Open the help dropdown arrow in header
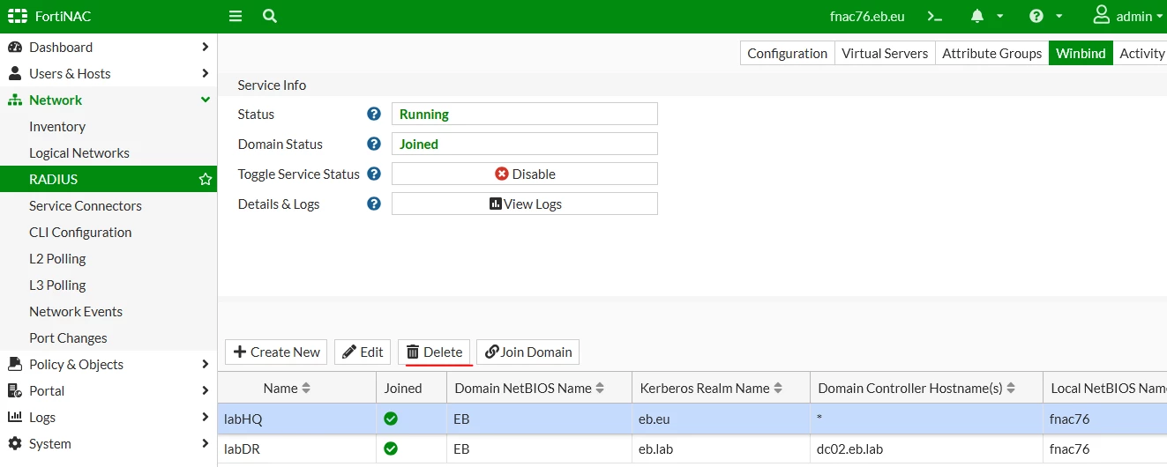 (x=1059, y=17)
